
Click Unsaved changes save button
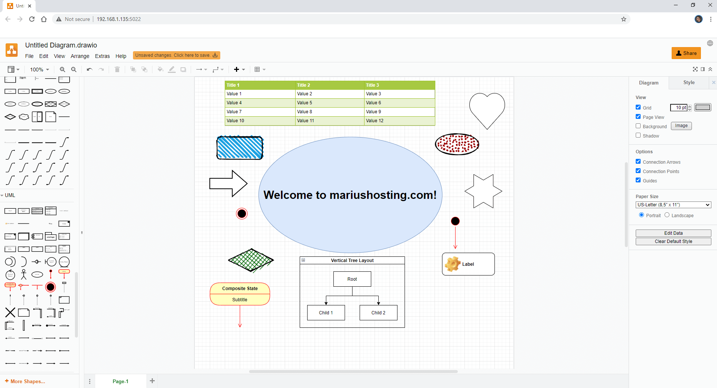click(x=176, y=55)
